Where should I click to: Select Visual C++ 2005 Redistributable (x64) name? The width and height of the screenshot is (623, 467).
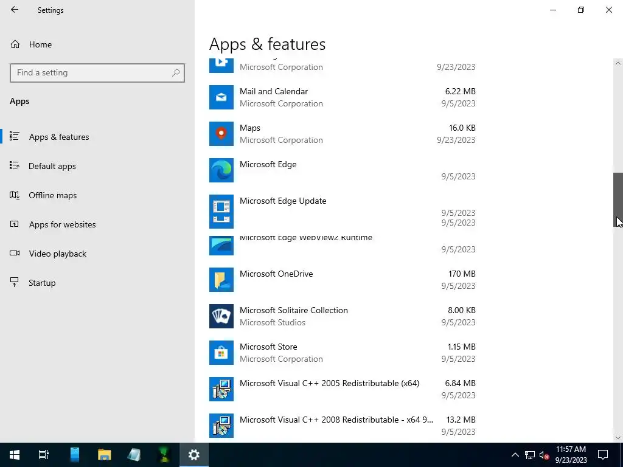tap(329, 384)
